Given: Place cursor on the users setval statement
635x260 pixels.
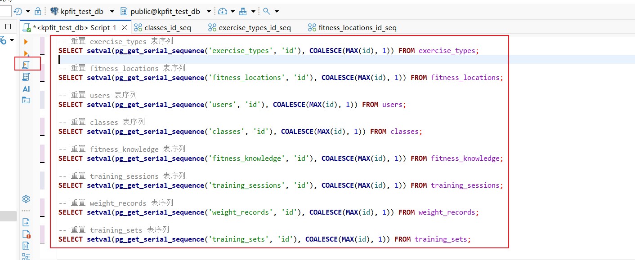Looking at the screenshot, I should point(232,105).
